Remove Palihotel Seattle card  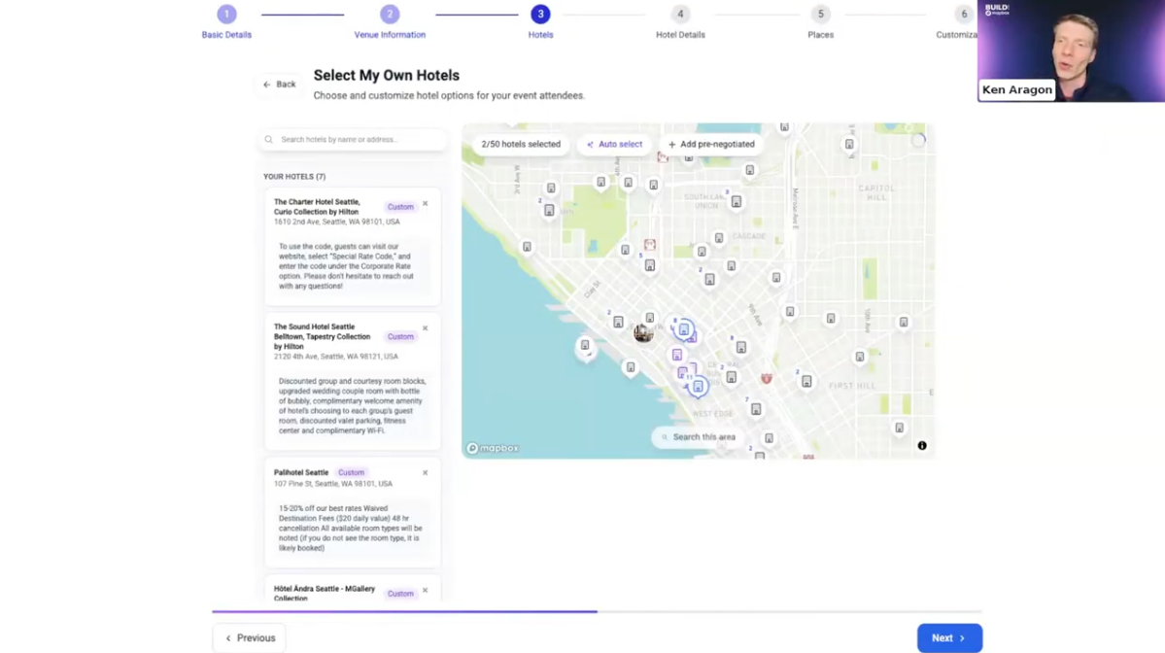click(x=425, y=472)
